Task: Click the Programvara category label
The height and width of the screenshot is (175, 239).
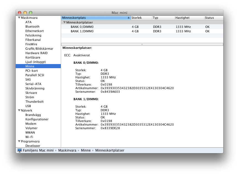Action: [30, 141]
